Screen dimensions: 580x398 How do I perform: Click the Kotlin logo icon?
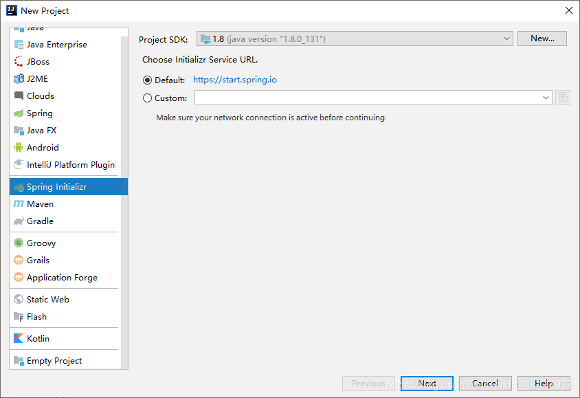(x=19, y=338)
